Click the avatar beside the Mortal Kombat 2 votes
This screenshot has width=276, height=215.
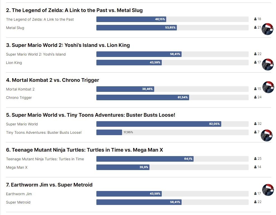click(x=268, y=87)
